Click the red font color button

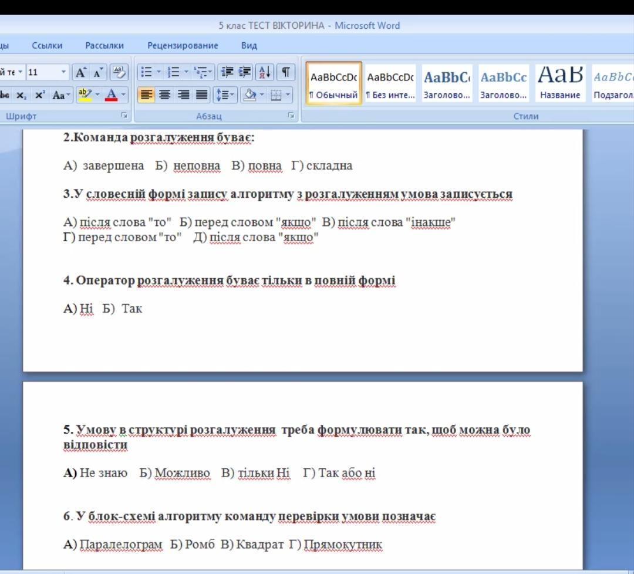(112, 94)
